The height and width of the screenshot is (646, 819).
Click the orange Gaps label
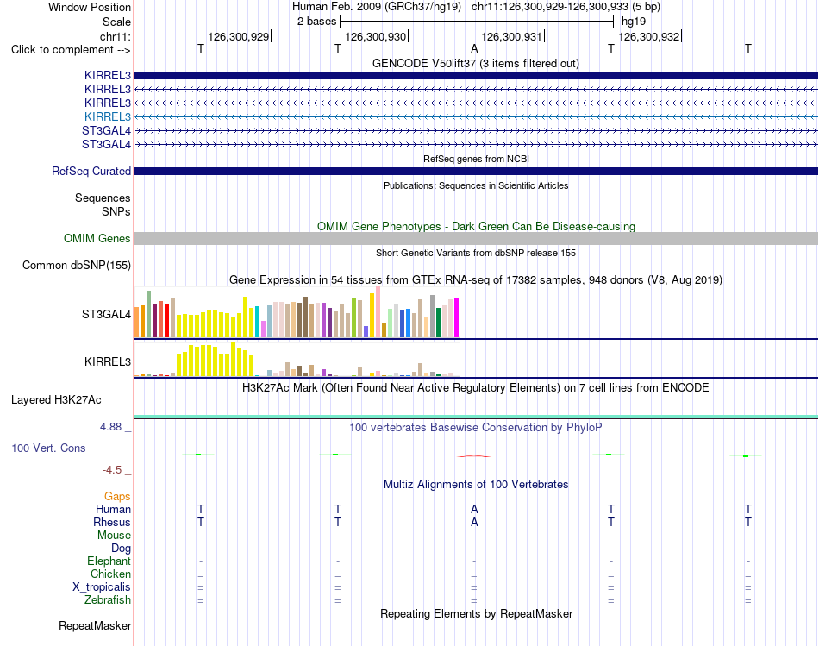point(117,496)
